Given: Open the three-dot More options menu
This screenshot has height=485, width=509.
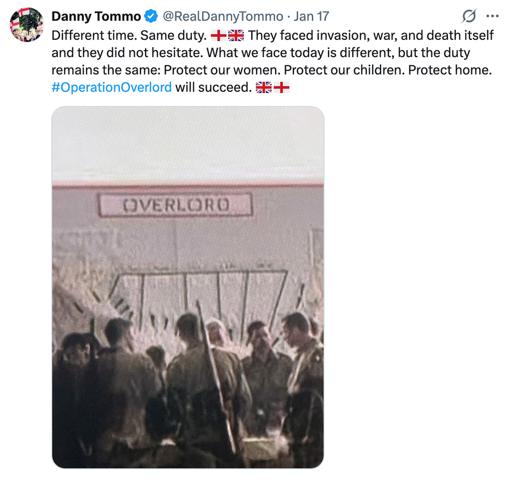Looking at the screenshot, I should pyautogui.click(x=492, y=16).
